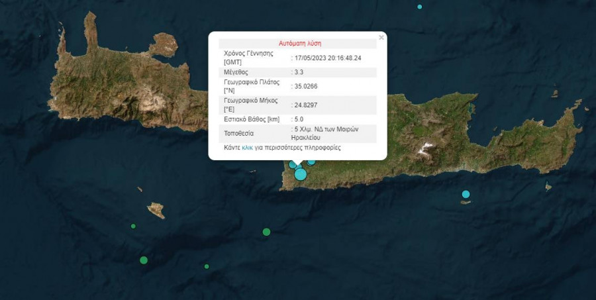Click the cyan marker left of the popup pointer

tap(292, 164)
